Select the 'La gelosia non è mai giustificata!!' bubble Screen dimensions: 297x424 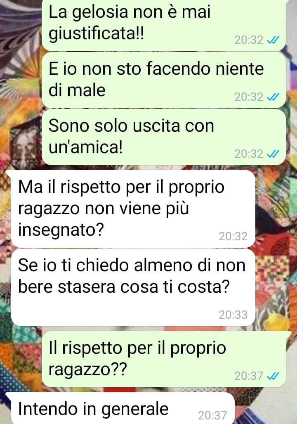[x=164, y=26]
